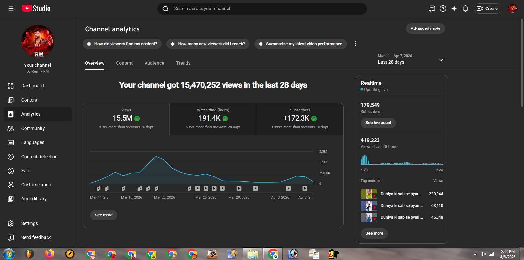Viewport: 524px width, 260px height.
Task: Open the top Duniya ki sab se pyar video thumbnail
Action: [369, 194]
